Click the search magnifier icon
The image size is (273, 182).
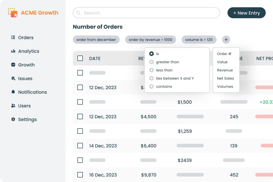coord(78,13)
